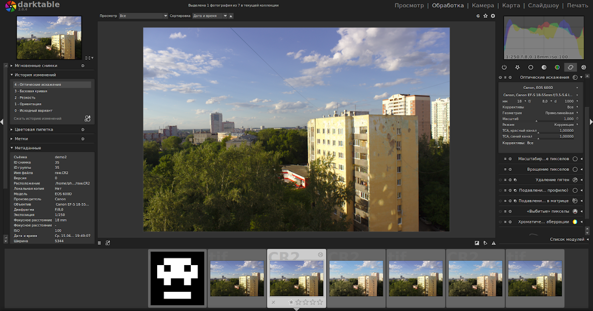The width and height of the screenshot is (593, 311).
Task: Auto-fit scale icon beside Масштаб slider
Action: 577,118
